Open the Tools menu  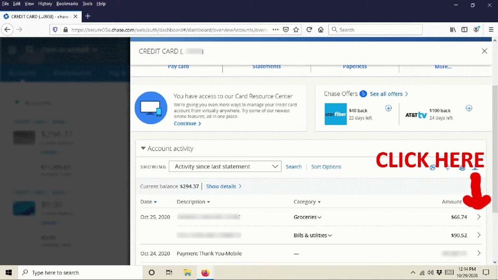(87, 3)
